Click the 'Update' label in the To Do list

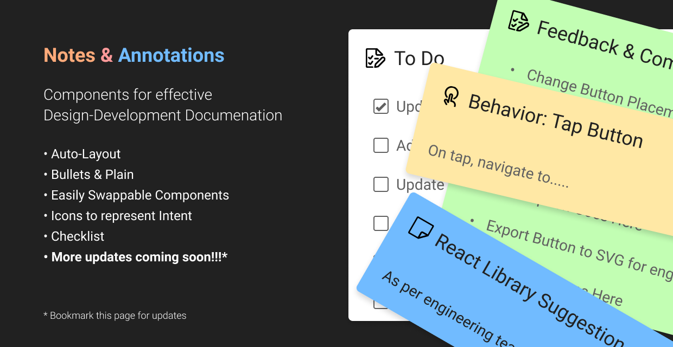420,185
